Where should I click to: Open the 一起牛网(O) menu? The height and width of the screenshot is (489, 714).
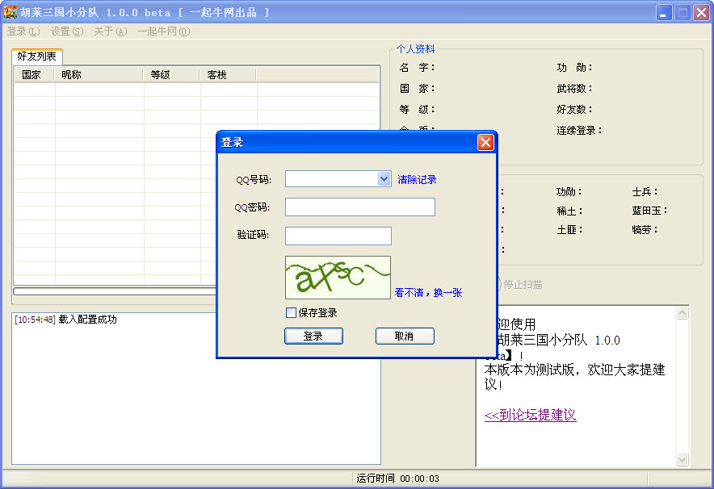164,31
